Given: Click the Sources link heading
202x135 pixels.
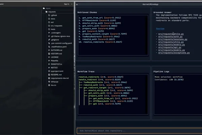Looking at the screenshot, I should (x=160, y=29).
